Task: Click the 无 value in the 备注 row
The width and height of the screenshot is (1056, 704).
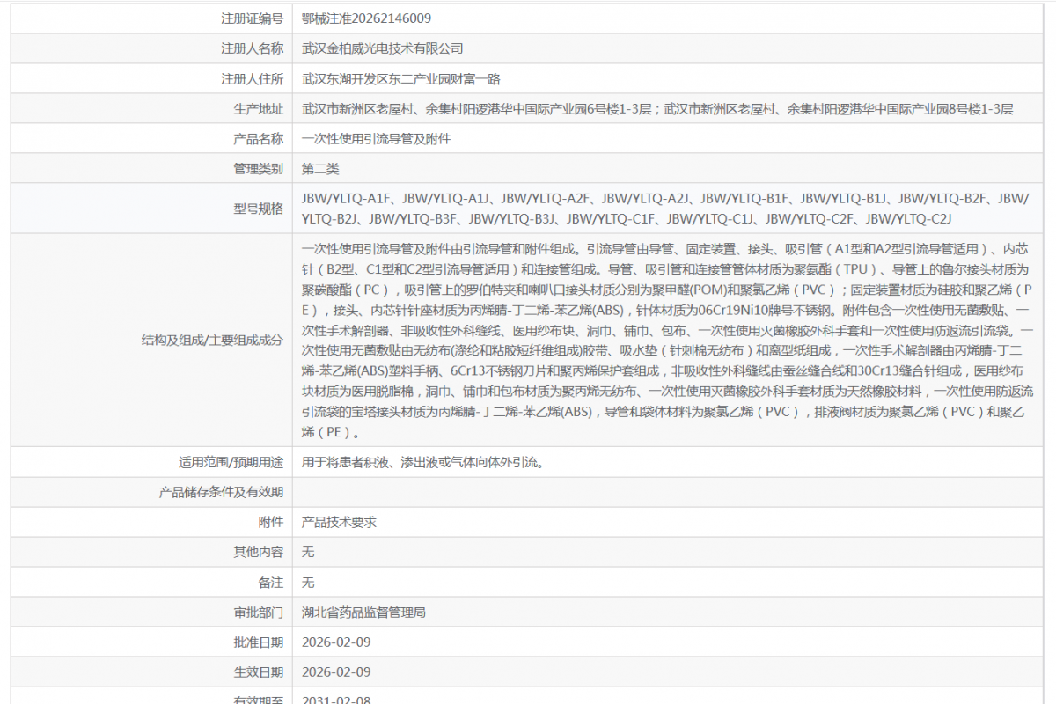Action: click(x=308, y=583)
